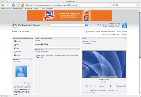Click the browser forward arrow button
This screenshot has width=141, height=97.
coord(8,5)
